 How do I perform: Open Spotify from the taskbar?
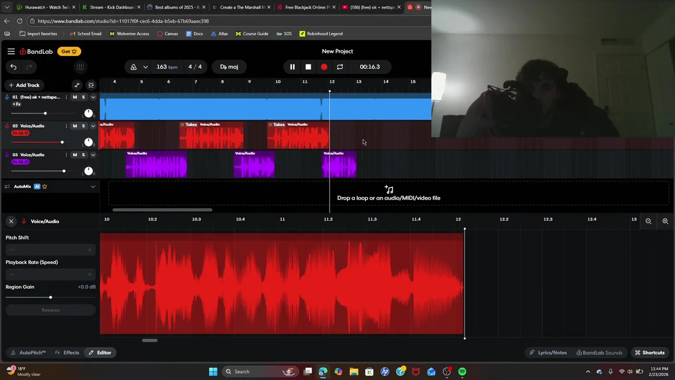coord(462,372)
